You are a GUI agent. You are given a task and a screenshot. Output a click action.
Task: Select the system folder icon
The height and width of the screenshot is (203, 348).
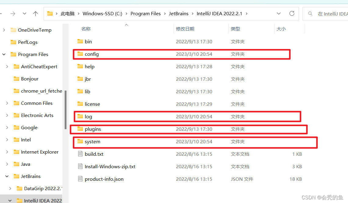[80, 141]
